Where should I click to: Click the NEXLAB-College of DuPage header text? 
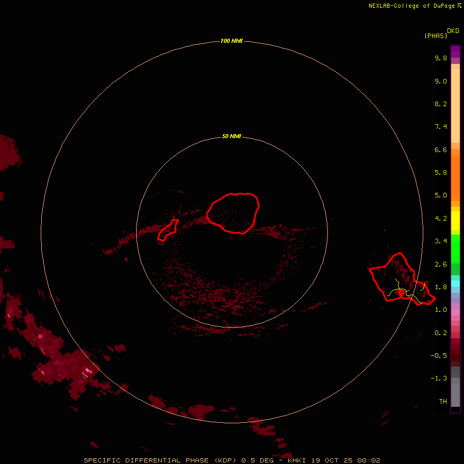tap(415, 6)
